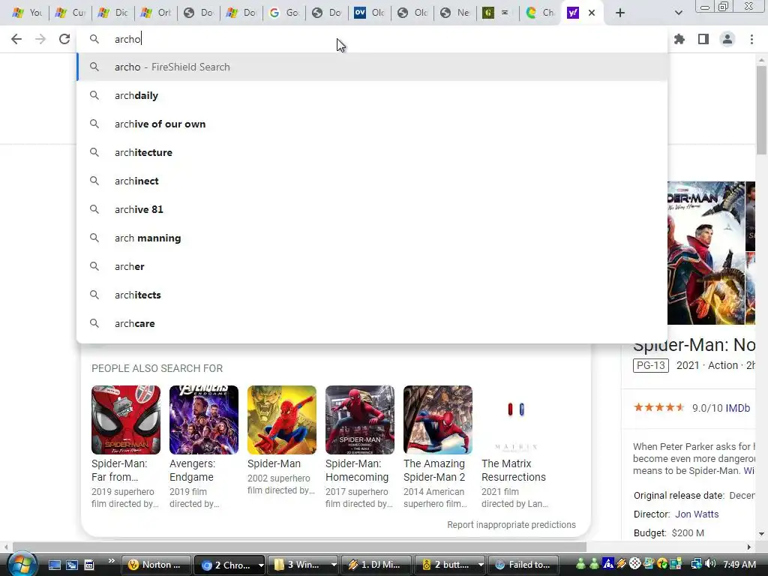Click 'The Matrix Resurrections' title text
This screenshot has height=576, width=768.
click(513, 470)
